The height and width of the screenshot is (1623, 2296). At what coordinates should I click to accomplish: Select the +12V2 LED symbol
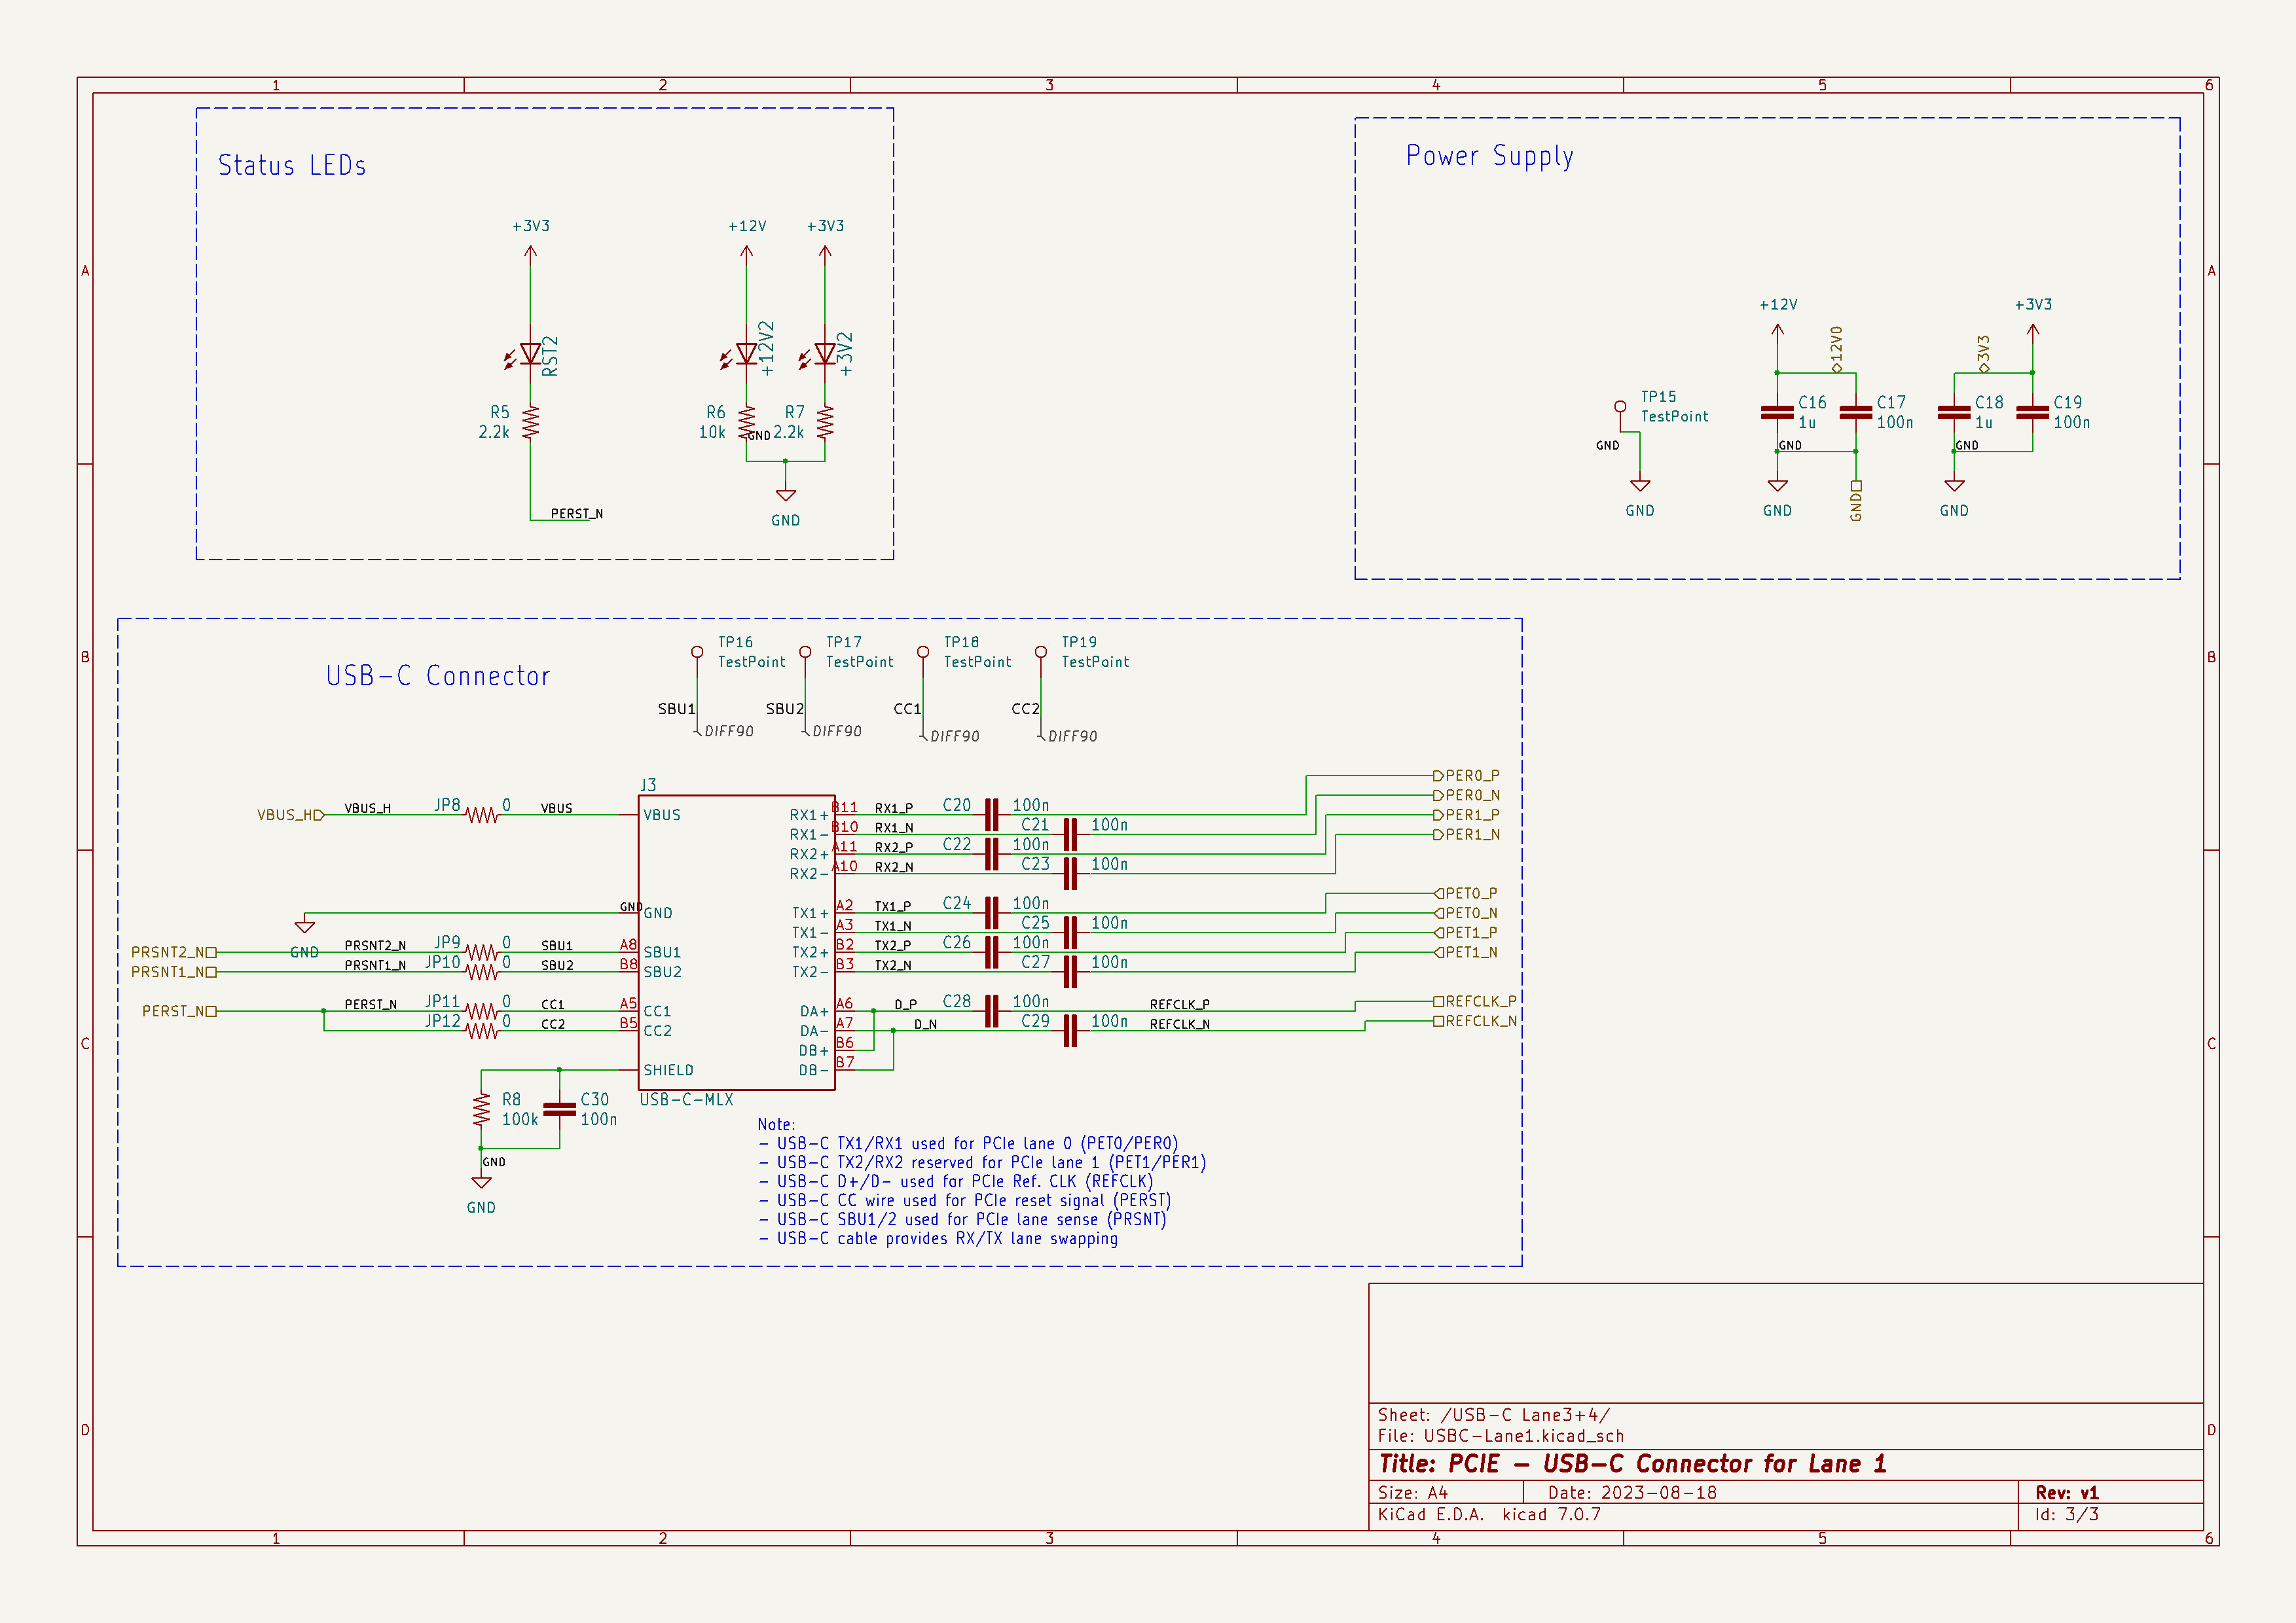coord(746,354)
